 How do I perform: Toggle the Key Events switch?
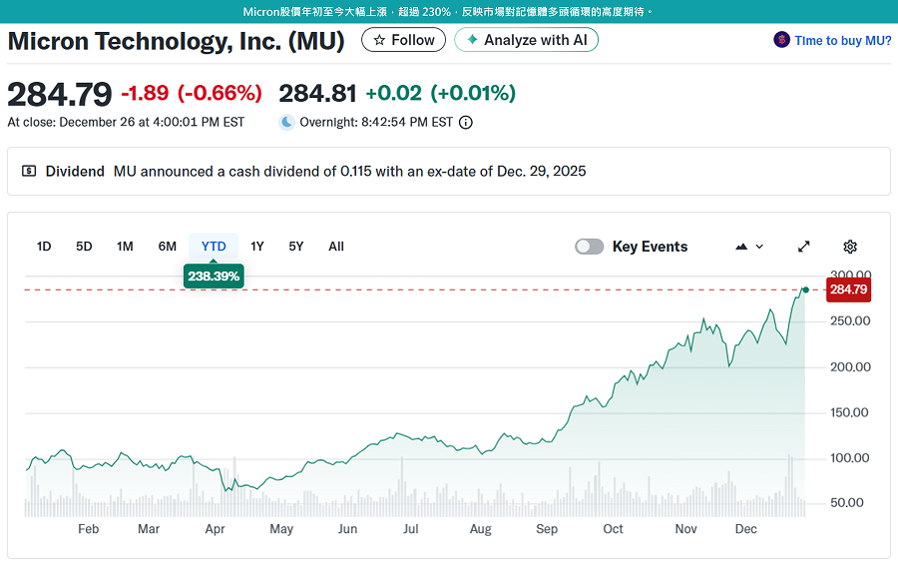click(589, 247)
